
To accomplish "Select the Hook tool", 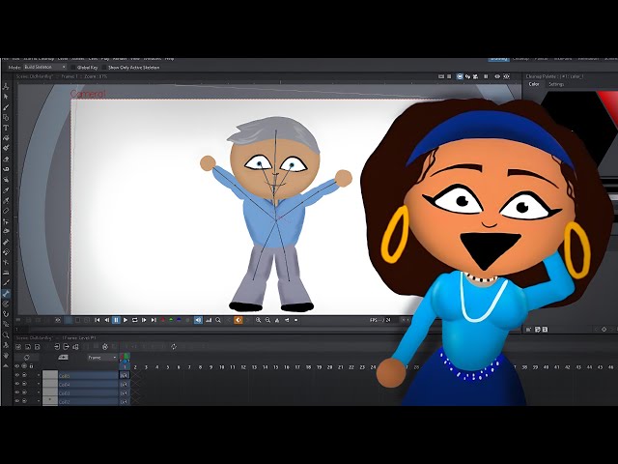I will (6, 314).
